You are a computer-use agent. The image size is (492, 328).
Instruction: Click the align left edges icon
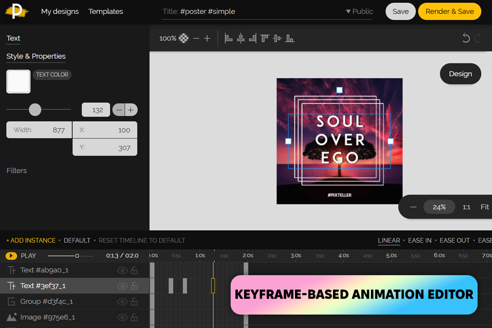point(229,38)
